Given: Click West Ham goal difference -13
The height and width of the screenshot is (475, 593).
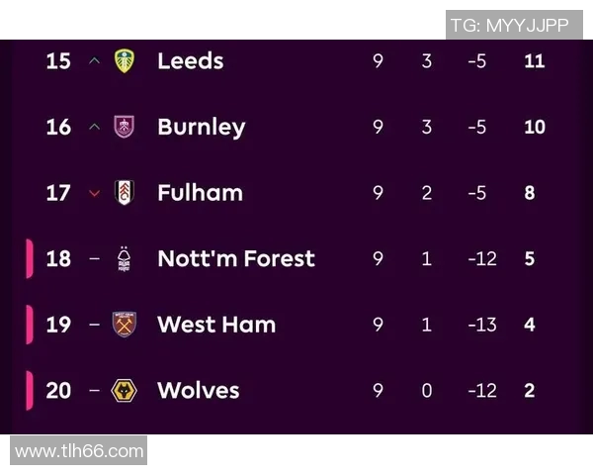Looking at the screenshot, I should coord(481,325).
